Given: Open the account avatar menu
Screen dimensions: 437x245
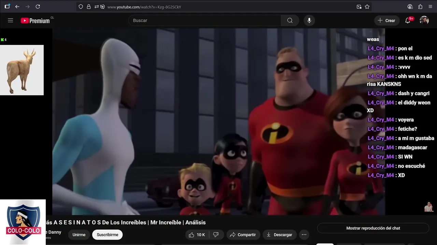Looking at the screenshot, I should [x=424, y=20].
